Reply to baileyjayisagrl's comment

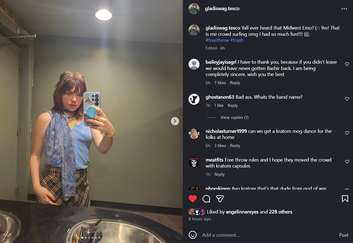tap(235, 83)
